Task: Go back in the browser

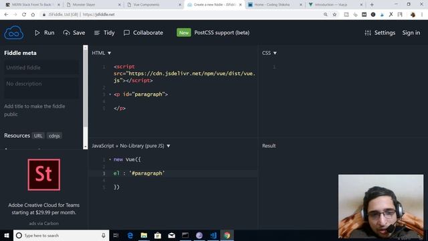Action: click(x=6, y=15)
